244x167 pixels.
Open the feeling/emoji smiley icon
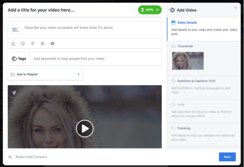23,44
